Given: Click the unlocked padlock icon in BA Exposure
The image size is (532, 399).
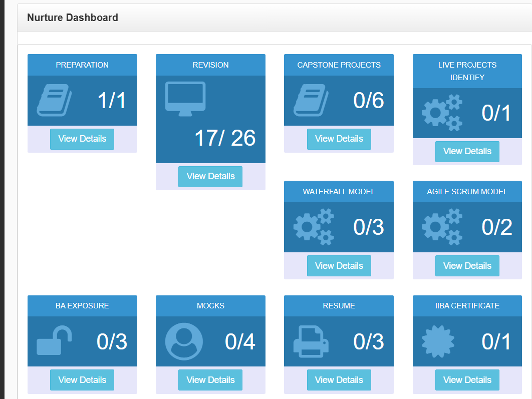Looking at the screenshot, I should [x=54, y=341].
